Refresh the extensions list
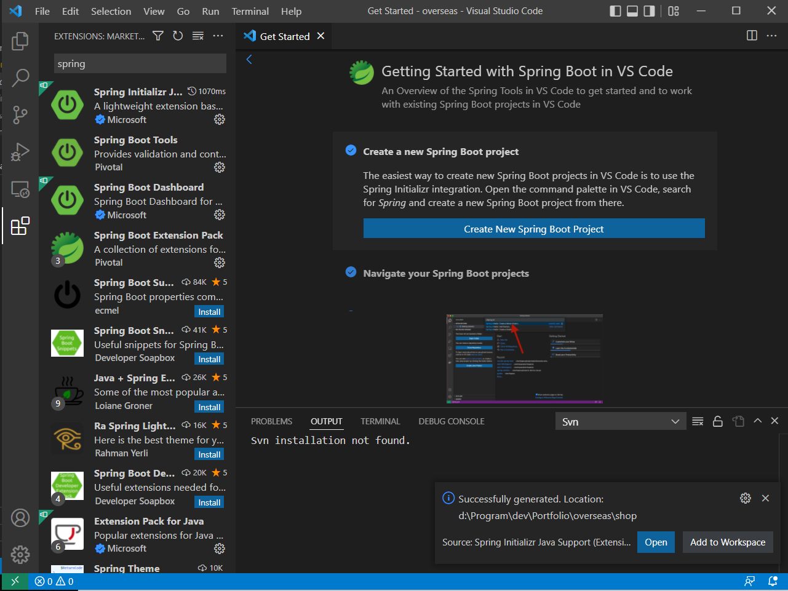The height and width of the screenshot is (591, 788). (178, 36)
